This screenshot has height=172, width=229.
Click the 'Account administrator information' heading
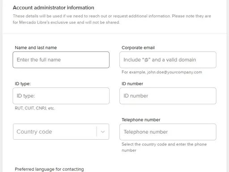coord(54,8)
